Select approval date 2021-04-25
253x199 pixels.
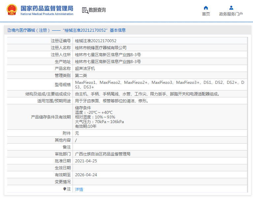tap(86, 161)
